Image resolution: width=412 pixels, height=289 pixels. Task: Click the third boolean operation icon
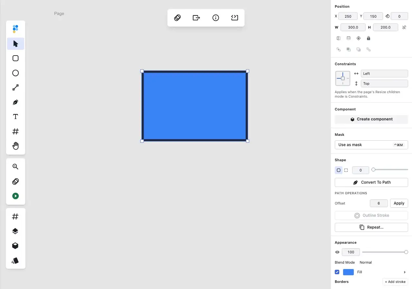tap(359, 49)
